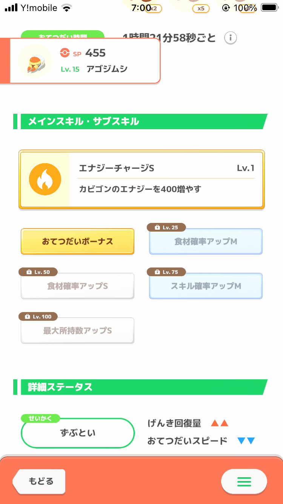Tap the green hamburger menu icon
This screenshot has height=504, width=283.
coord(244,482)
